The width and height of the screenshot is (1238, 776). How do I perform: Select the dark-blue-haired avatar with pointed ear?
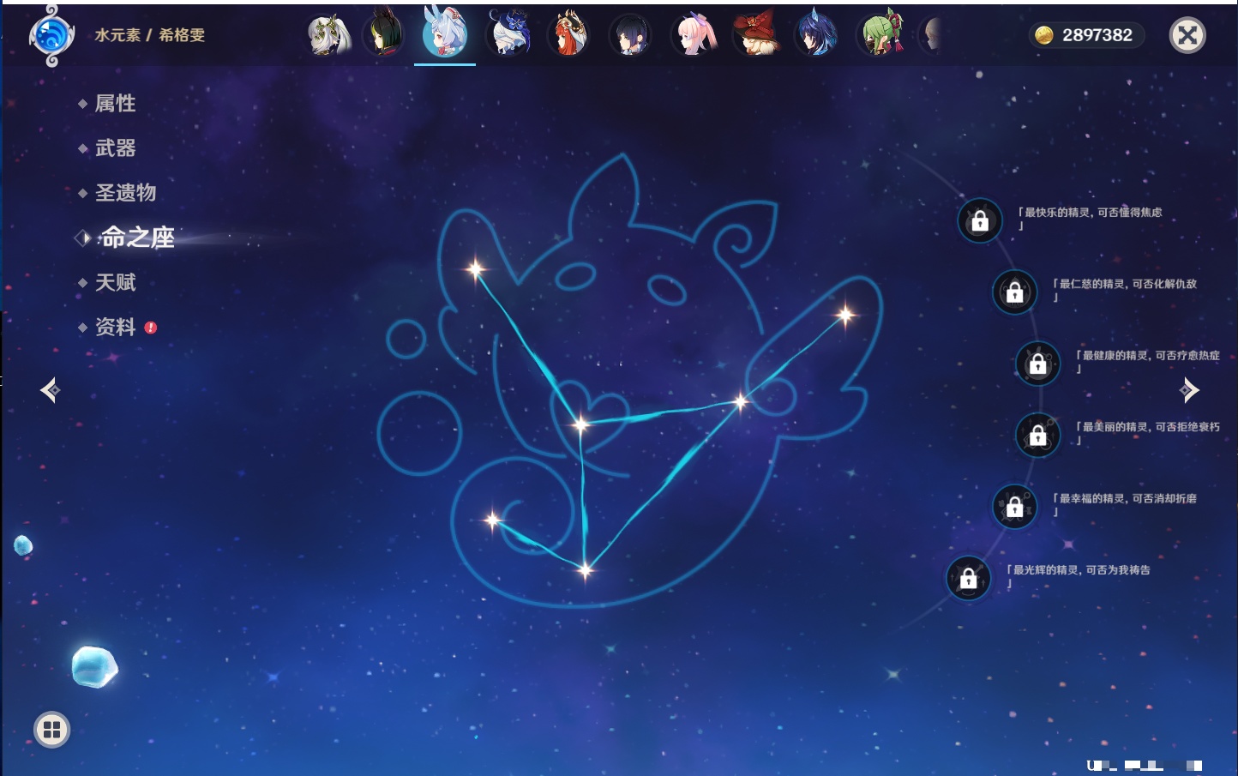coord(816,34)
